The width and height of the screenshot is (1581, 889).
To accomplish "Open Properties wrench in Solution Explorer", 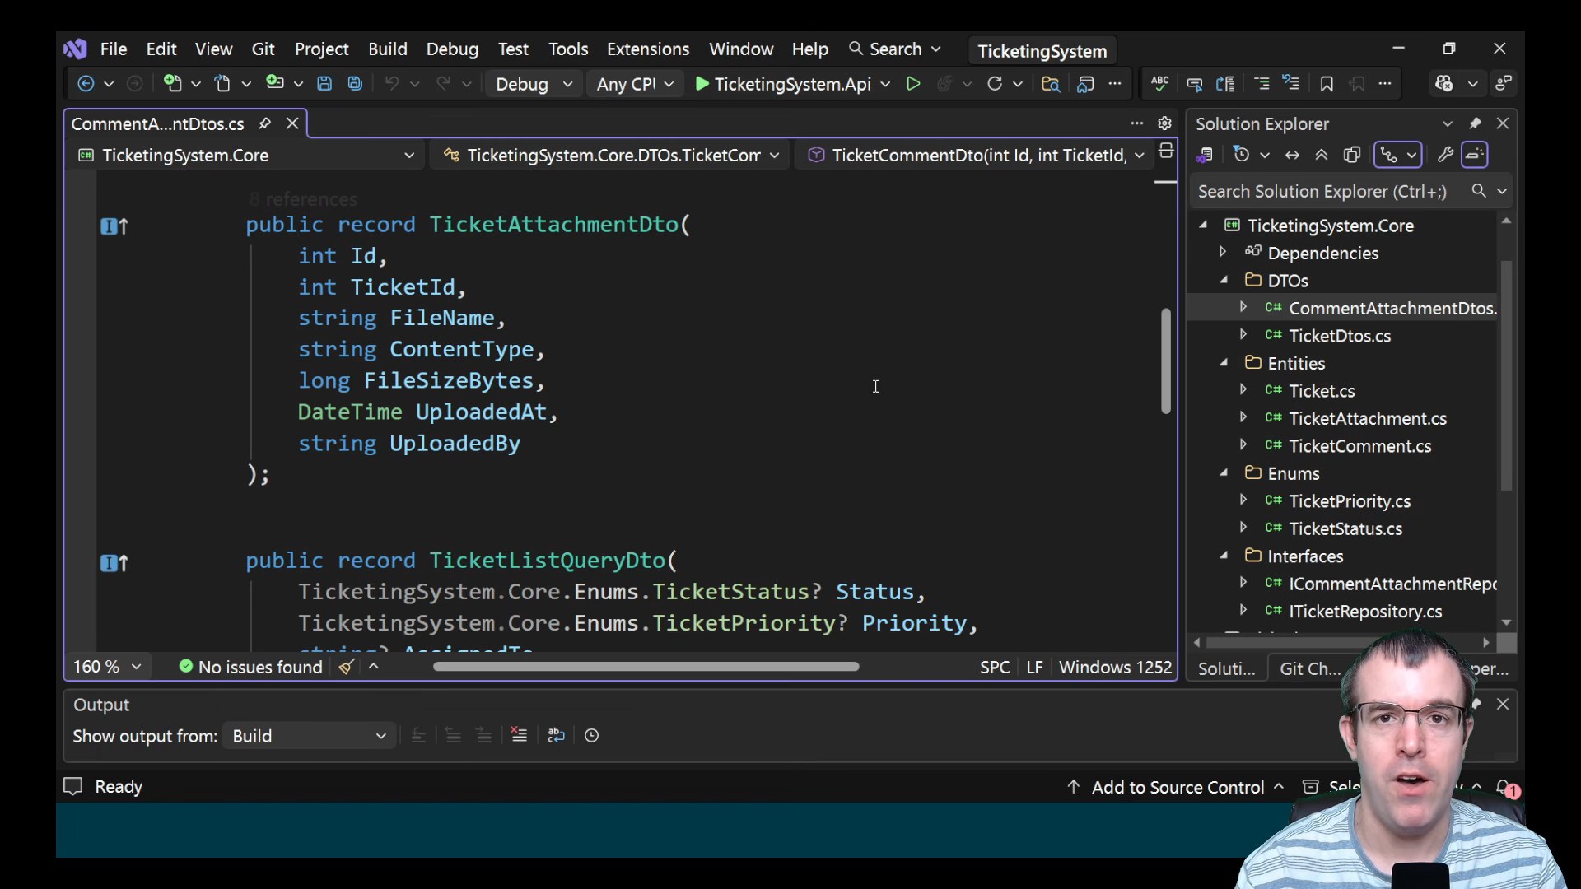I will click(x=1445, y=155).
